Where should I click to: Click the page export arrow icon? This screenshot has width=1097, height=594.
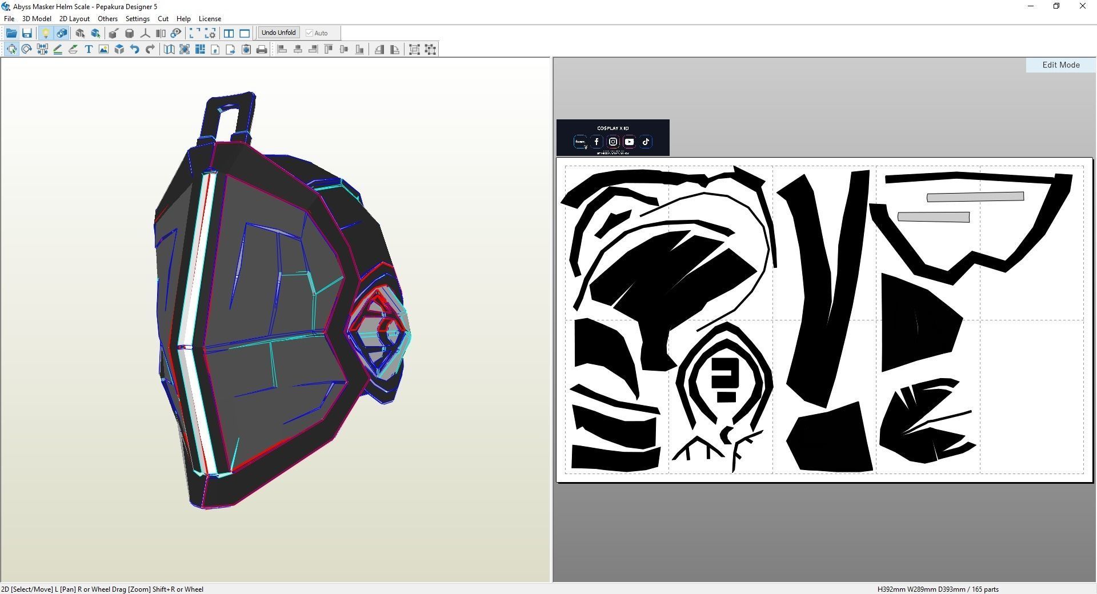(x=231, y=50)
